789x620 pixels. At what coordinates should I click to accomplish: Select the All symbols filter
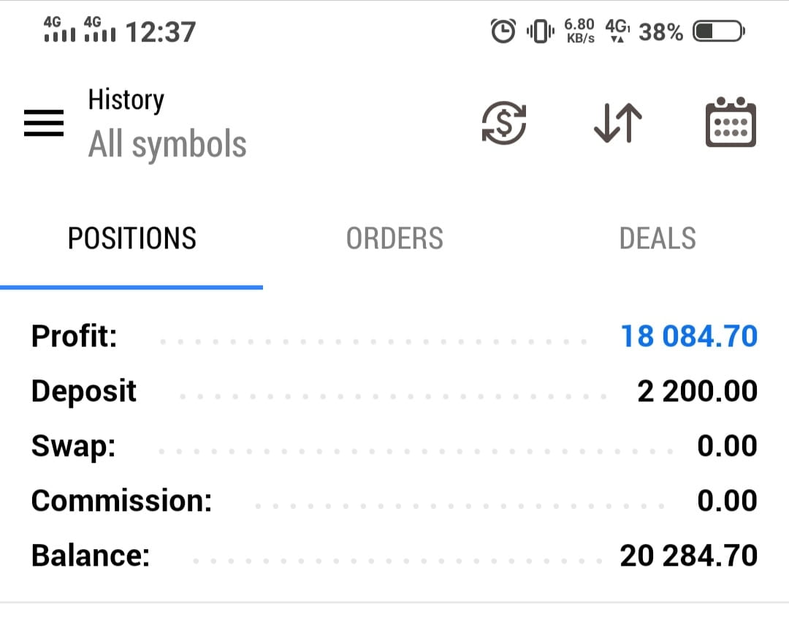[167, 145]
